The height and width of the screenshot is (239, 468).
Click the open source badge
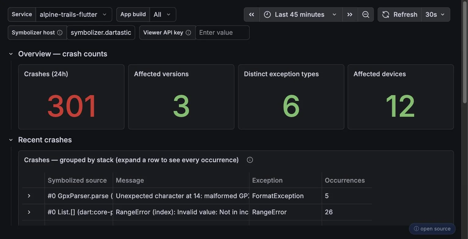pos(432,229)
